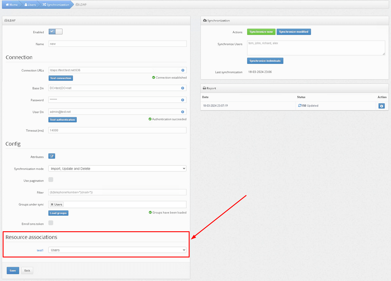Click the Date column header in Report
Screen dimensions: 391x281
(205, 97)
